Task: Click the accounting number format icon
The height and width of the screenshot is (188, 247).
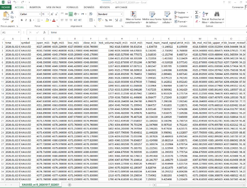Action: pyautogui.click(x=100, y=20)
